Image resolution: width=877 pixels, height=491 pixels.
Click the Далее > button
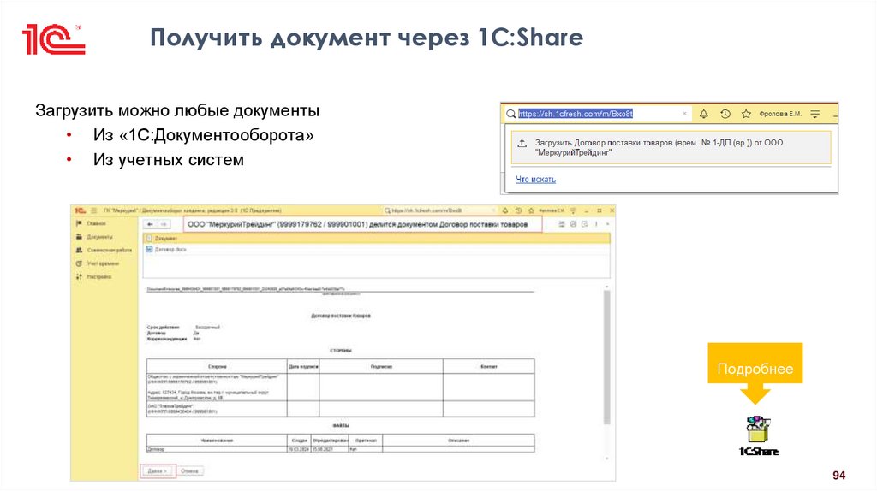[158, 471]
